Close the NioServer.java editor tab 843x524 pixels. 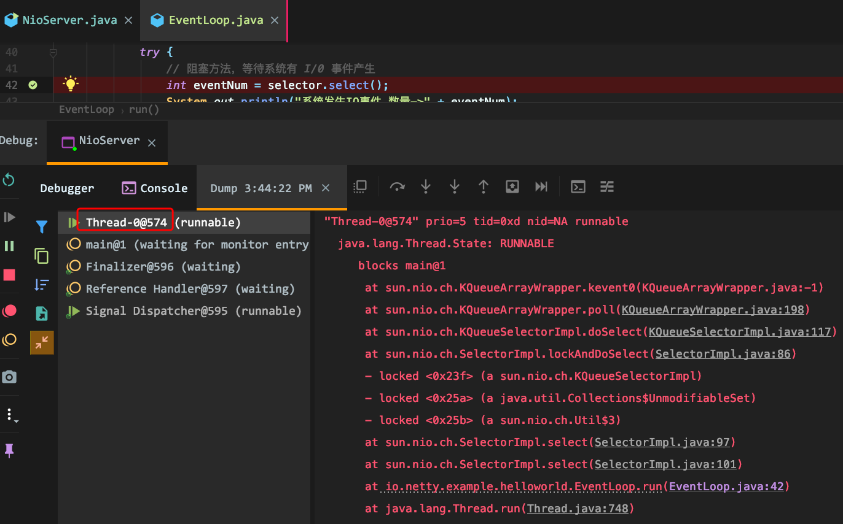tap(128, 20)
